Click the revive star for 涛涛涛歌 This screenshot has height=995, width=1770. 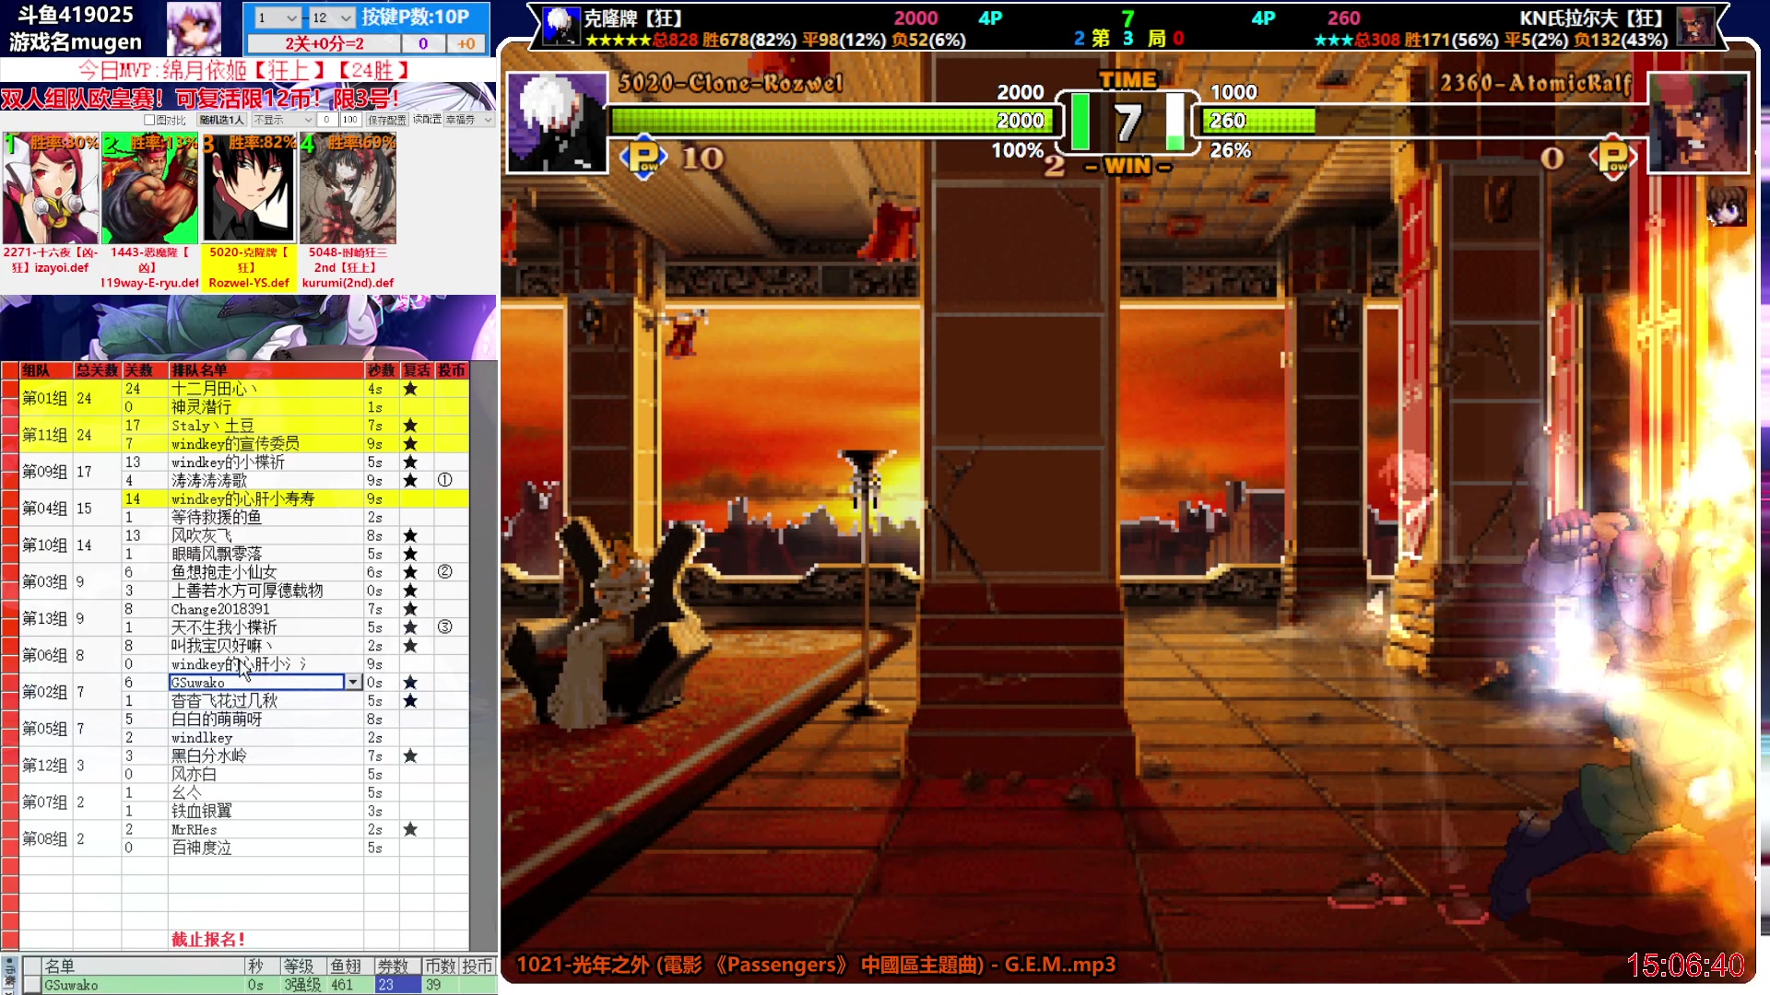click(x=410, y=481)
